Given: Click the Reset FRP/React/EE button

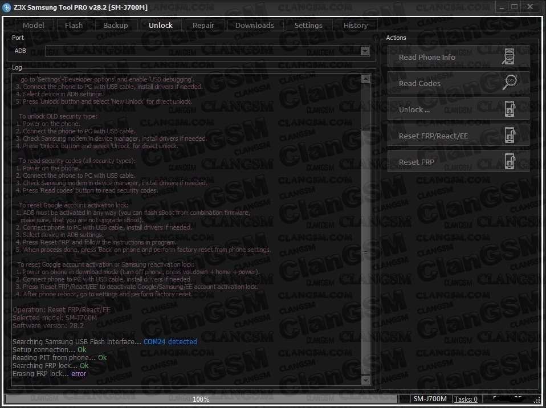Looking at the screenshot, I should [458, 135].
